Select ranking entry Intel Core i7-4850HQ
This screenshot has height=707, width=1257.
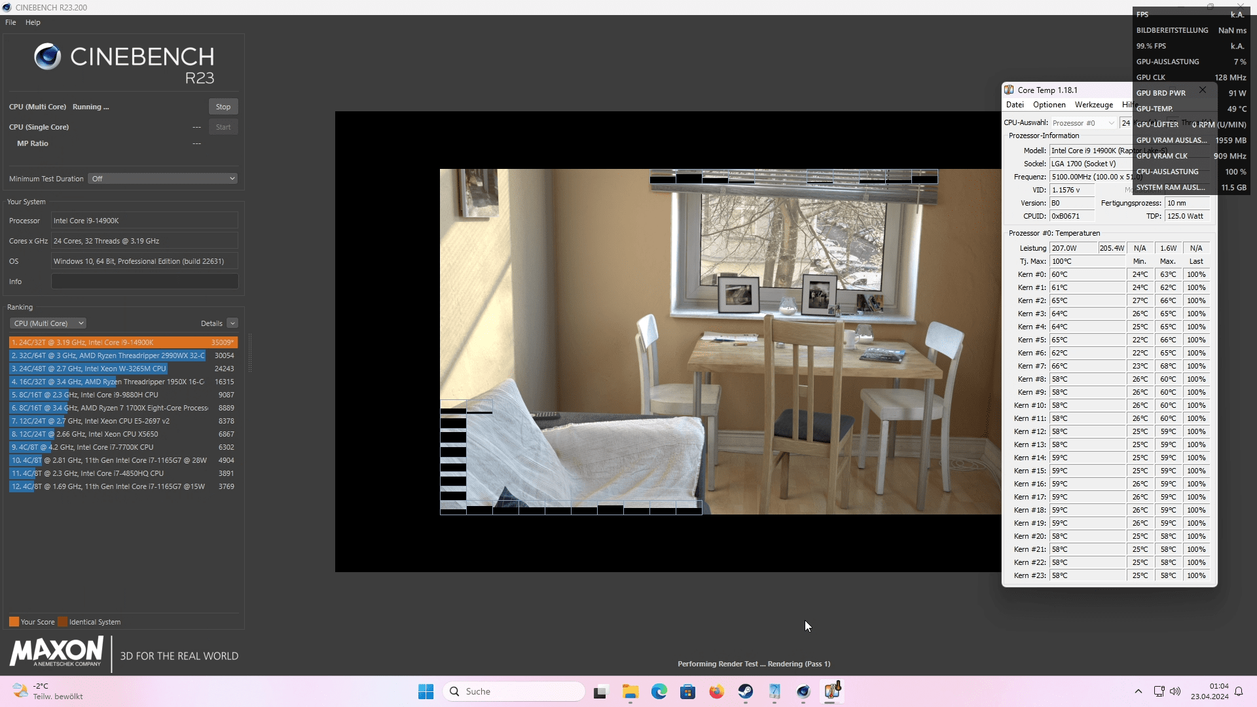123,473
